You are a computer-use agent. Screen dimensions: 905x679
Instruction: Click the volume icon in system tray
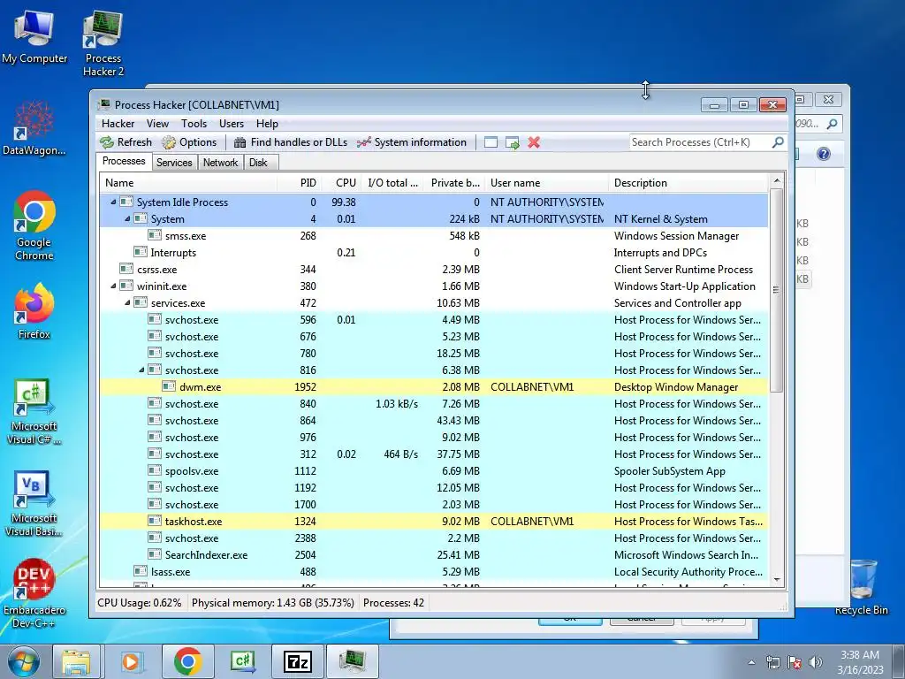click(x=815, y=662)
